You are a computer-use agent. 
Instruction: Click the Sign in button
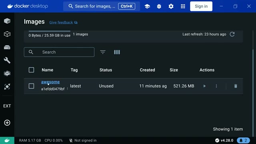pos(201,6)
